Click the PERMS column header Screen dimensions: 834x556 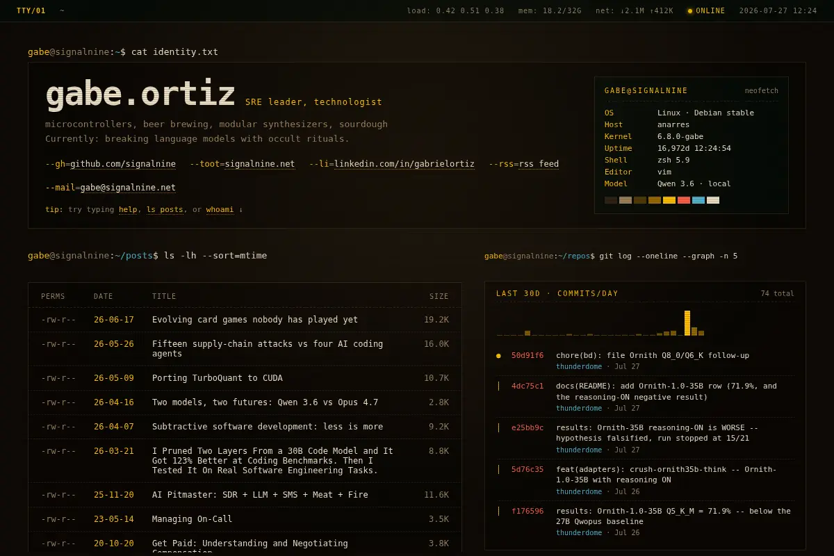click(x=53, y=296)
